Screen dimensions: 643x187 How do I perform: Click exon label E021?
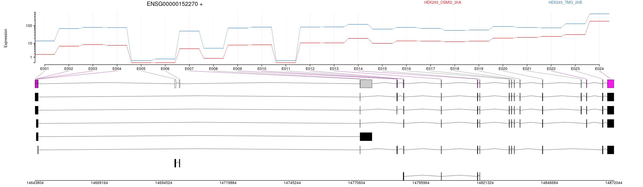coord(527,69)
